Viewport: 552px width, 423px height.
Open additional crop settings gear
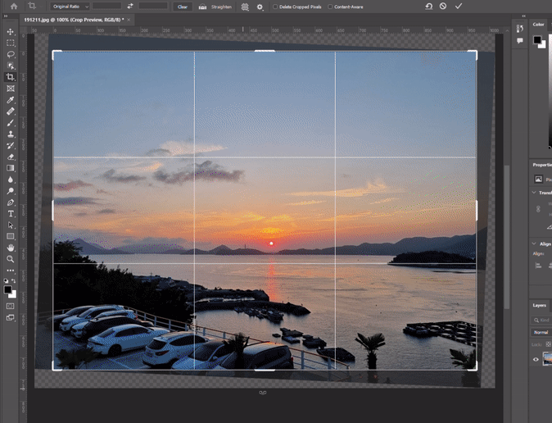pos(260,7)
